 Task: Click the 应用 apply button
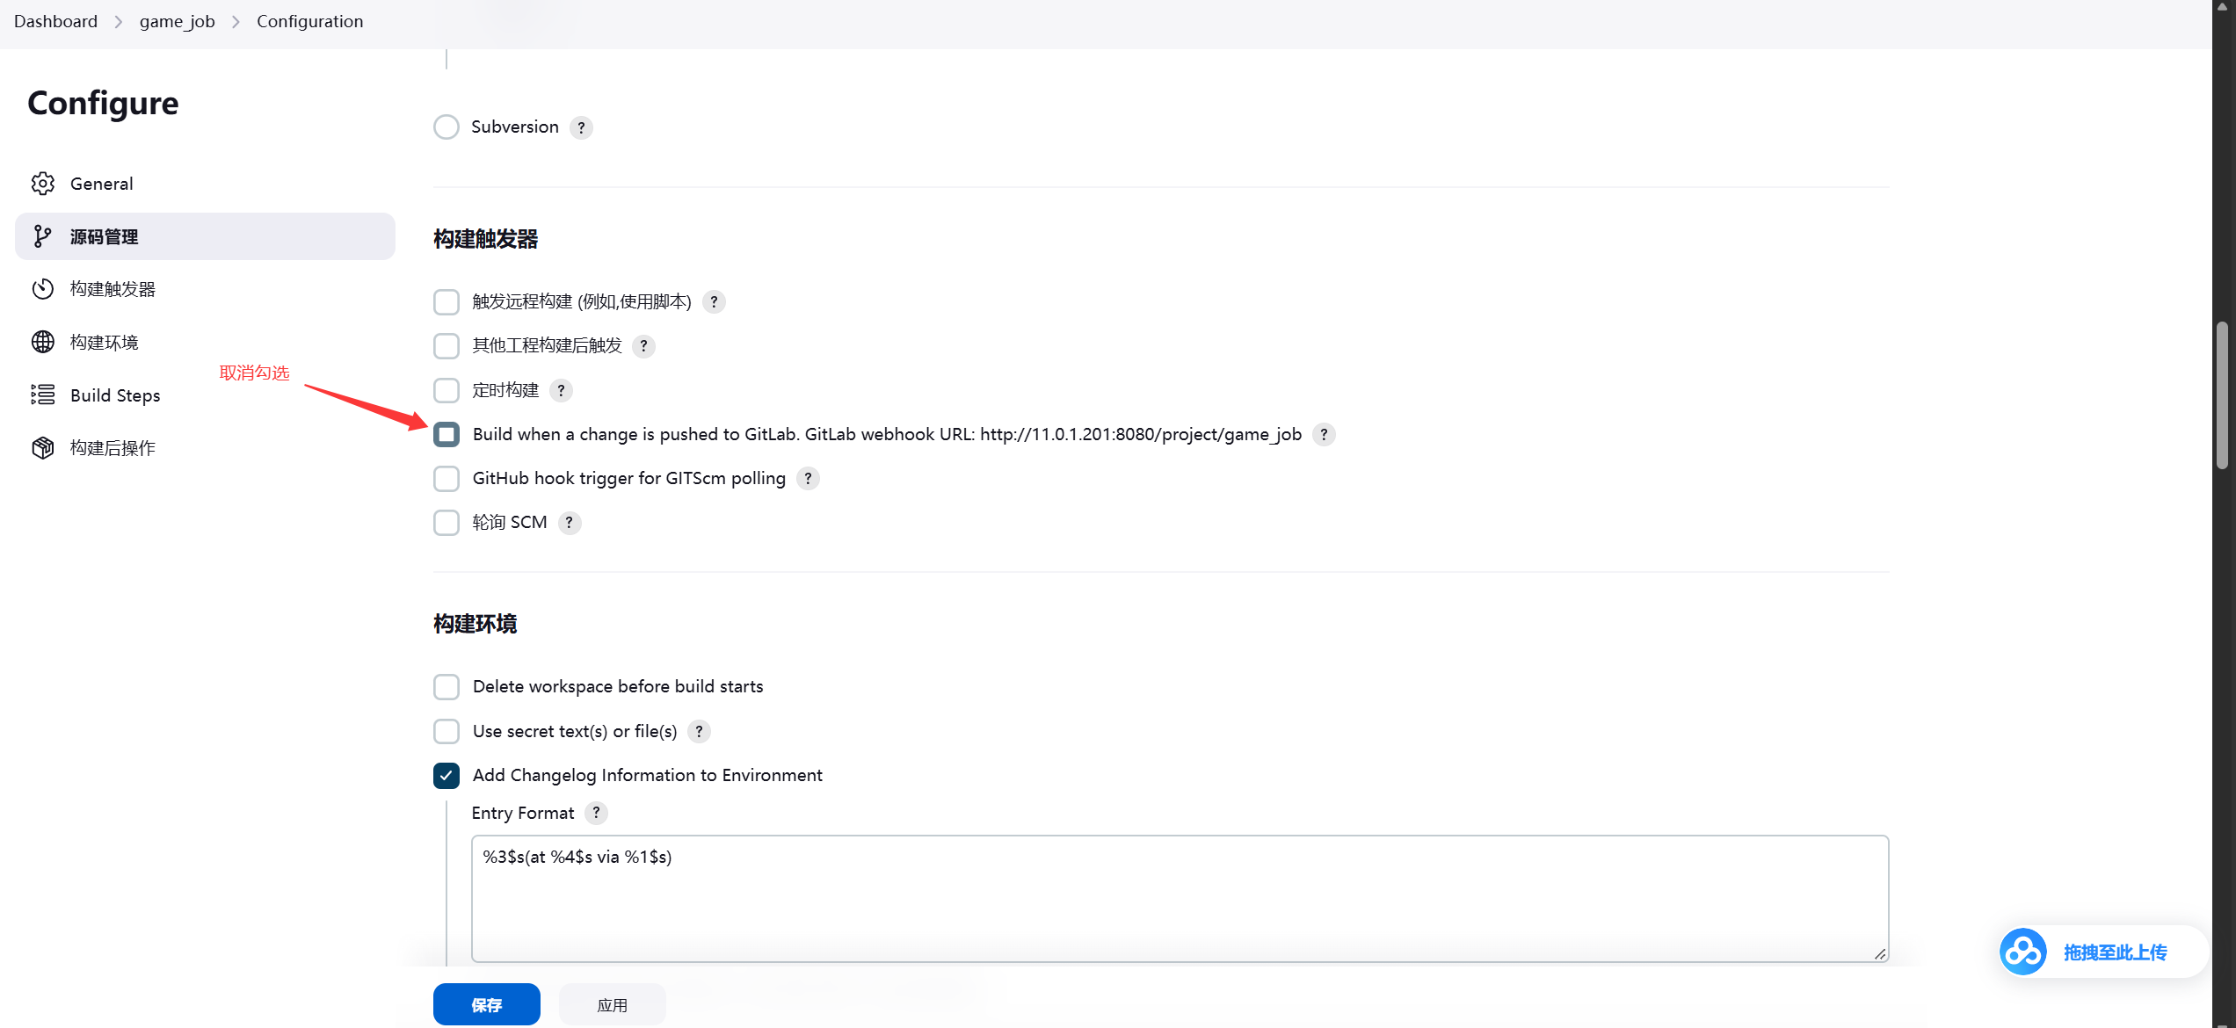click(x=613, y=1004)
